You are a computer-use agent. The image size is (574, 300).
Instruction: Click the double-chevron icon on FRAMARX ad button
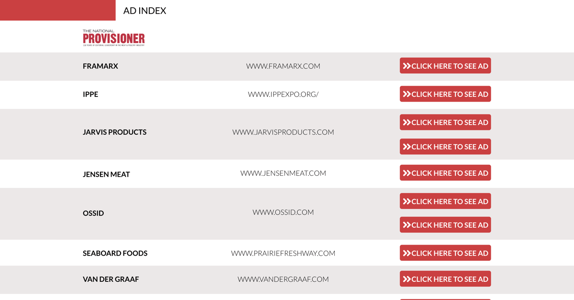click(x=407, y=65)
